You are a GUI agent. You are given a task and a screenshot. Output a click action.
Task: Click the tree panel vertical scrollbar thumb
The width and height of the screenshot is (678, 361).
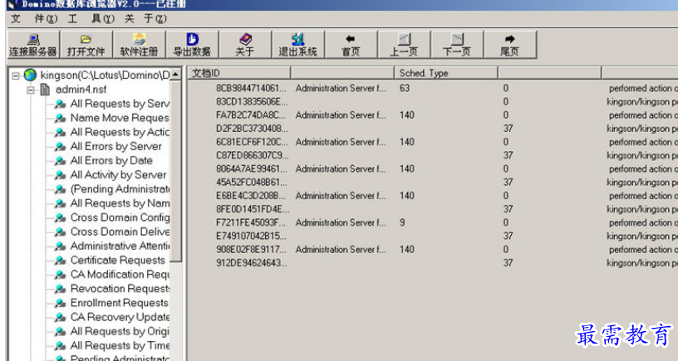[175, 171]
